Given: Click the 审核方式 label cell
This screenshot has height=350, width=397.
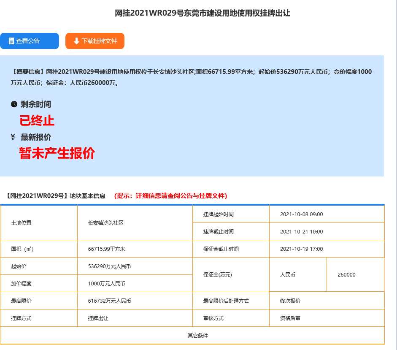Looking at the screenshot, I should pos(231,318).
